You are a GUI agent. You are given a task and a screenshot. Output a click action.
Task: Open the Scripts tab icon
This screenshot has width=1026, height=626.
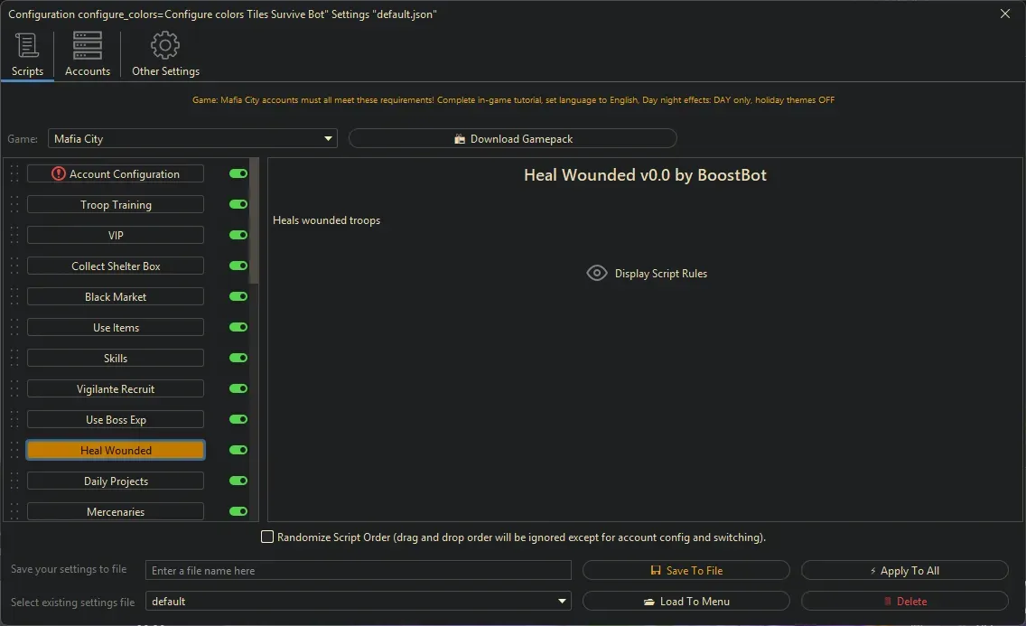27,45
